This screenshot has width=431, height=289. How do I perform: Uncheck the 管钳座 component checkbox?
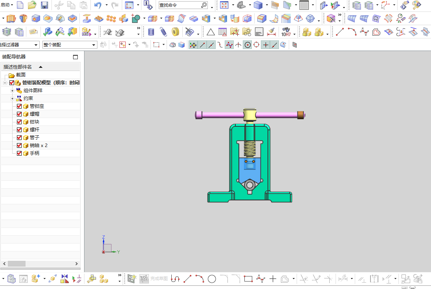pos(19,106)
